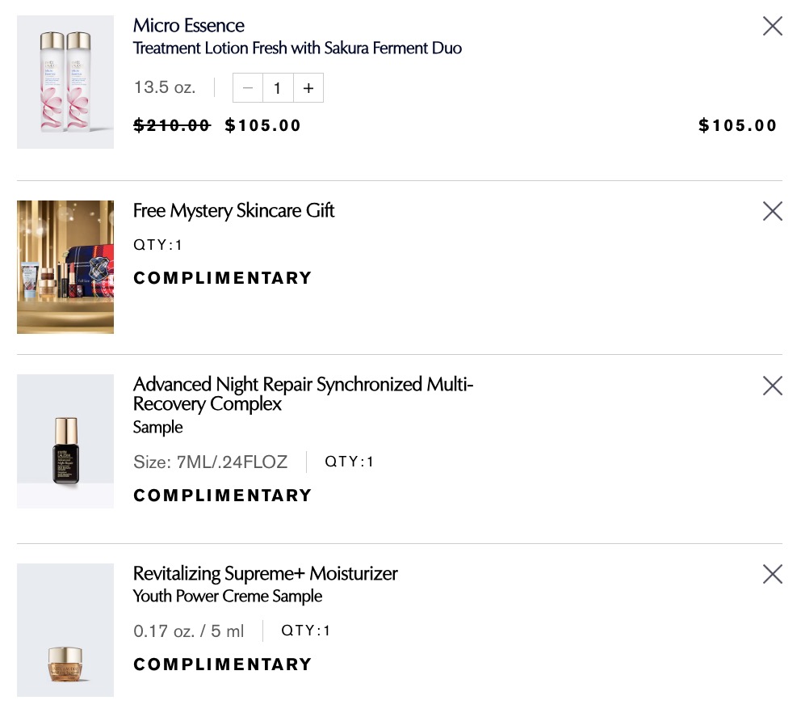Click the Size: 7ML/.24FLOZ label
The width and height of the screenshot is (801, 713).
[210, 462]
